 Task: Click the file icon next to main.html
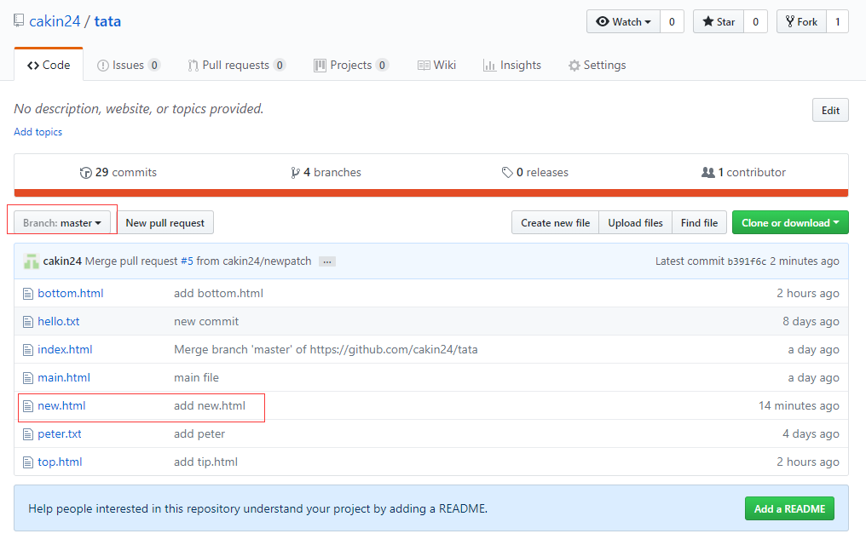(x=28, y=378)
